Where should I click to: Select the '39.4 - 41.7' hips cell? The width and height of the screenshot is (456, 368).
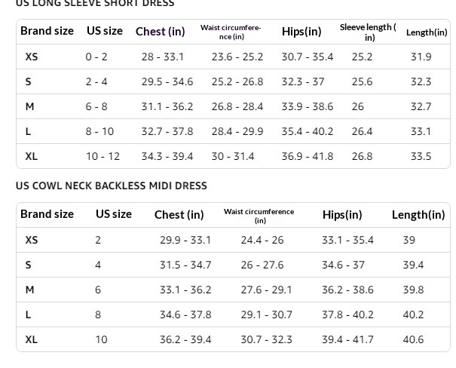click(x=347, y=339)
